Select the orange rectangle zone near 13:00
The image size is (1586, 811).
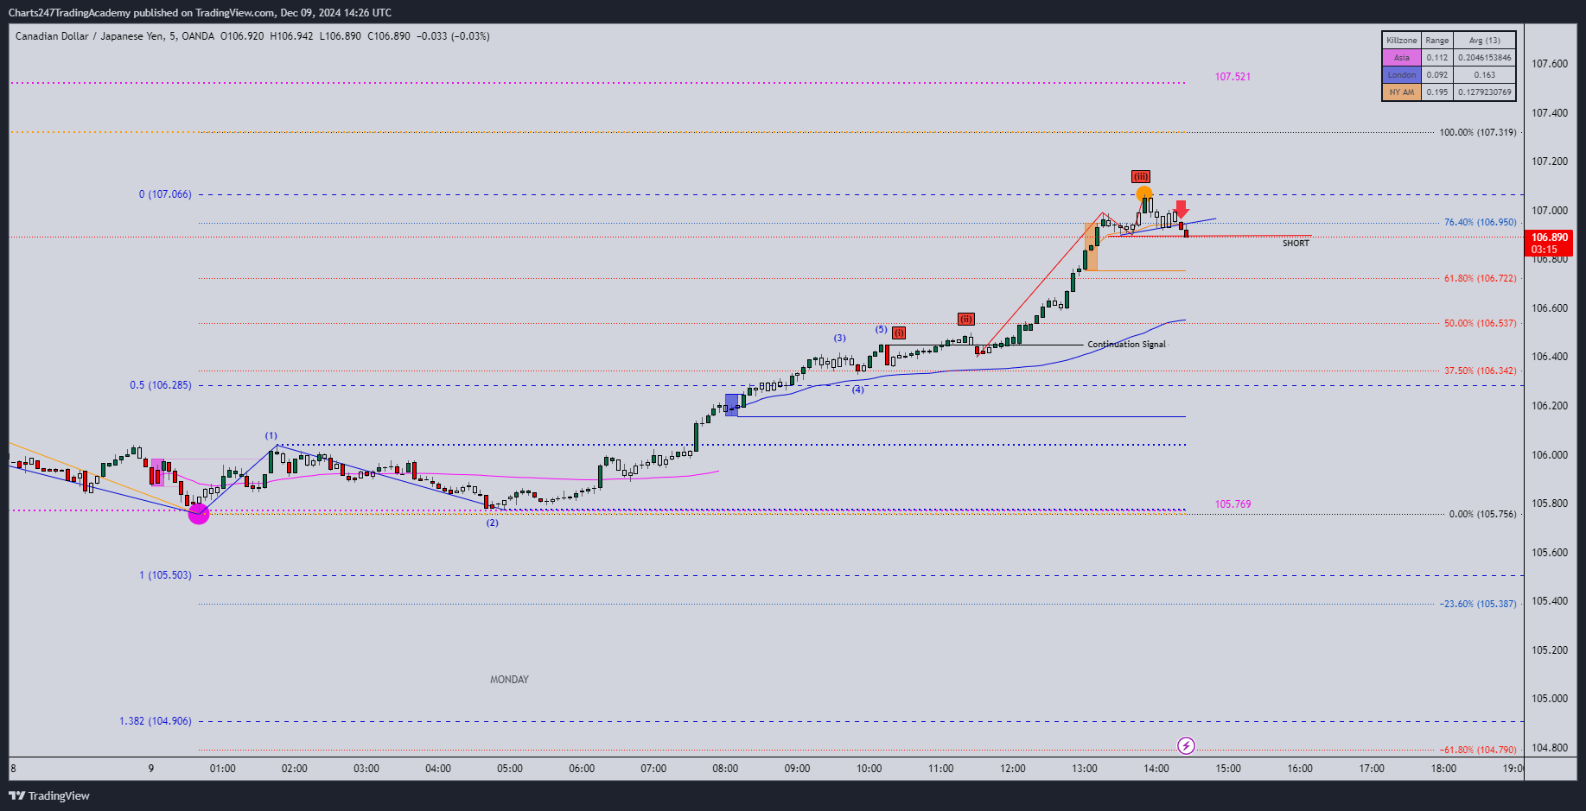pos(1092,247)
